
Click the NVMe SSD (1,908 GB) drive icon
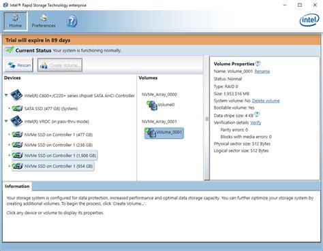[17, 156]
